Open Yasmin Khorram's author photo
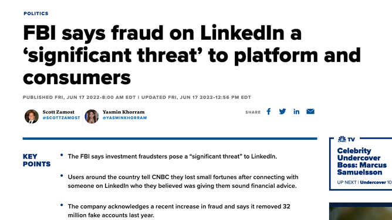Screen dimensions: 392x220 92,116
